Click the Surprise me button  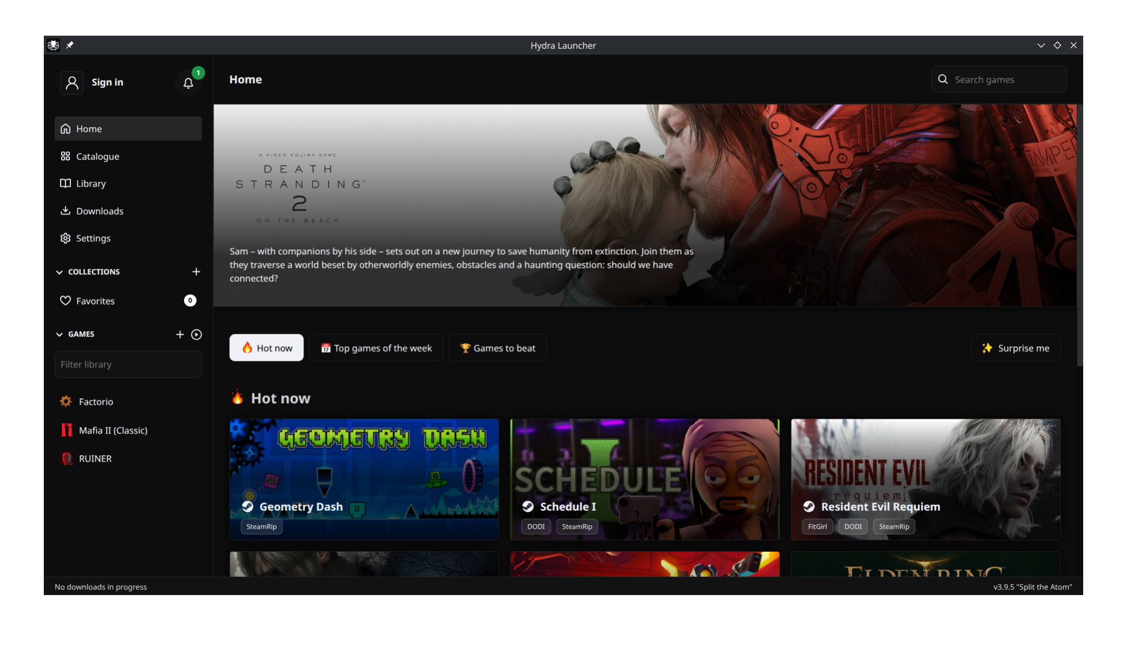point(1016,348)
